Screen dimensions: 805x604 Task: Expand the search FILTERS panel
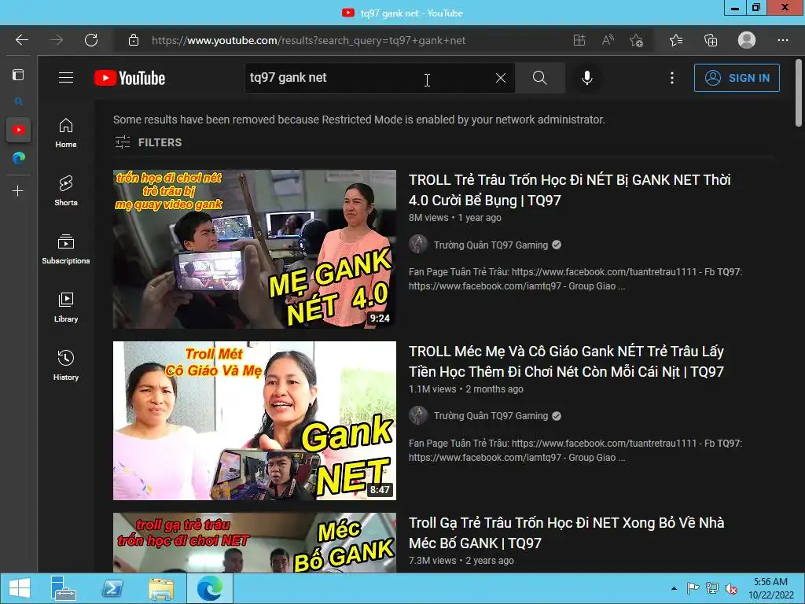[x=148, y=142]
